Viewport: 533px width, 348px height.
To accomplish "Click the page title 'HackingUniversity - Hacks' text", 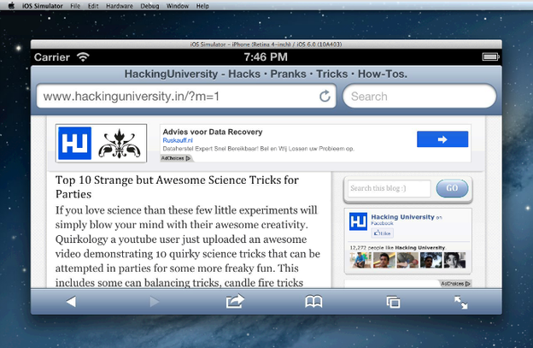I will click(192, 74).
